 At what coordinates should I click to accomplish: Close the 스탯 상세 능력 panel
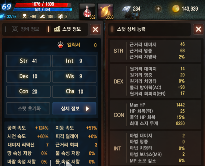(x=198, y=29)
